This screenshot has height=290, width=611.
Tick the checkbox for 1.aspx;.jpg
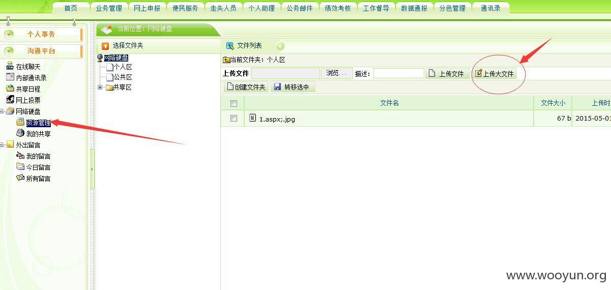(234, 119)
